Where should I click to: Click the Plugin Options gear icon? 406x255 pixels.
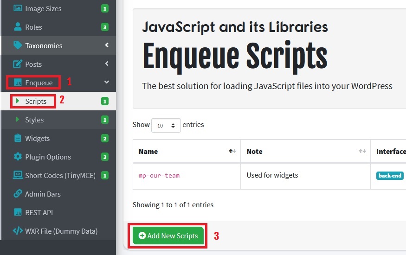[18, 157]
